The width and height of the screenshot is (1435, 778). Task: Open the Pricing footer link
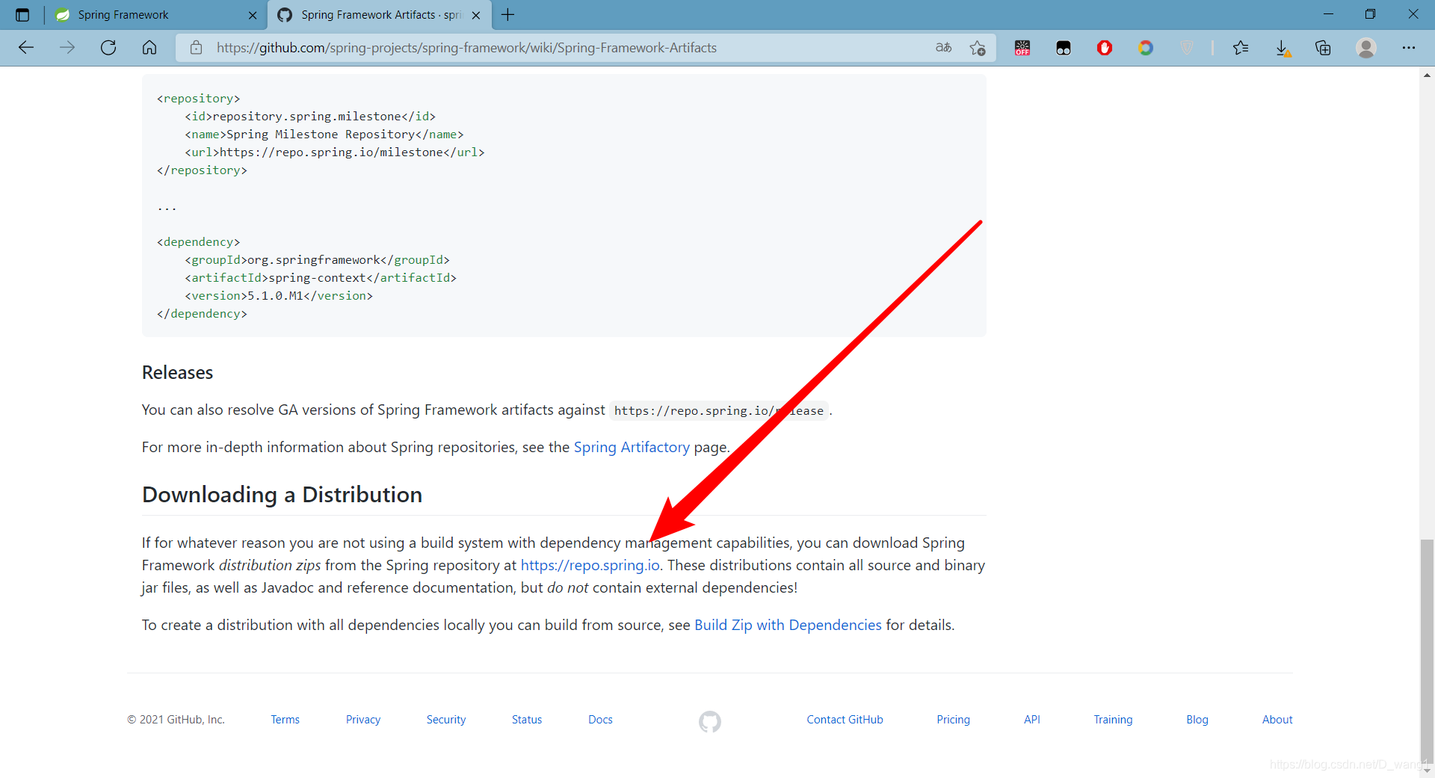[x=953, y=720]
